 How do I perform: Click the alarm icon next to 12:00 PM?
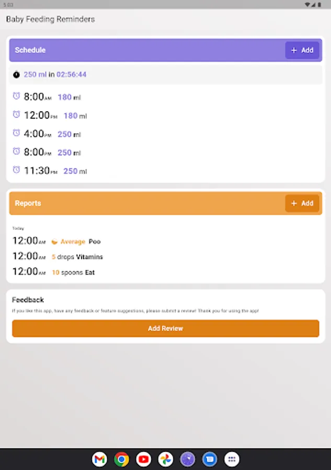click(16, 114)
